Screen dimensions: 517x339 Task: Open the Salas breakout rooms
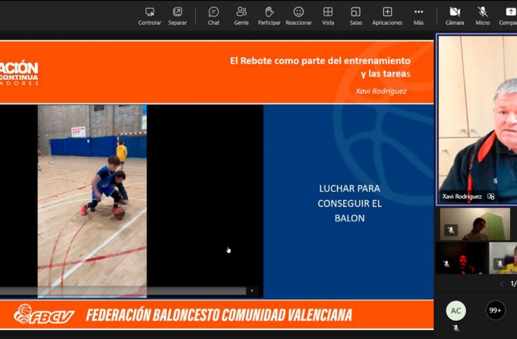click(x=356, y=16)
